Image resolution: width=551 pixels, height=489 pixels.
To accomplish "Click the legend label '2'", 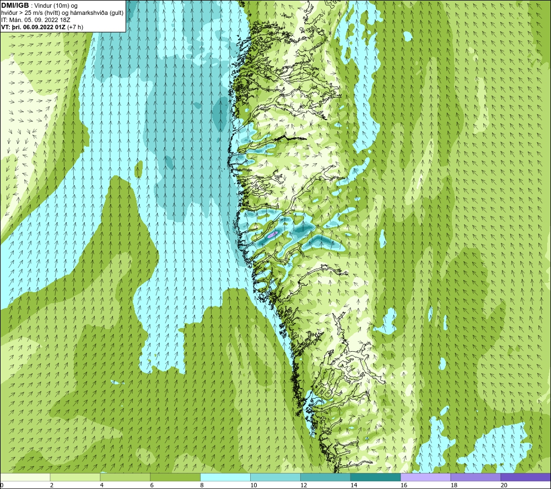I will (x=52, y=485).
